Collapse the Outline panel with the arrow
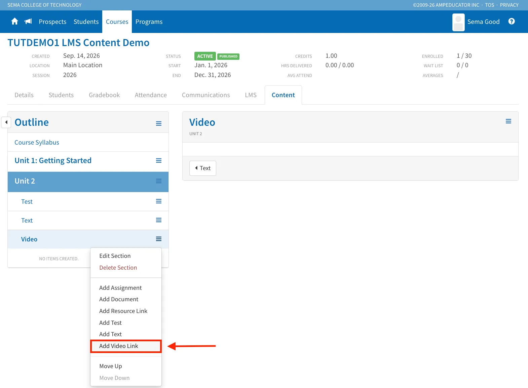Image resolution: width=528 pixels, height=388 pixels. coord(6,122)
